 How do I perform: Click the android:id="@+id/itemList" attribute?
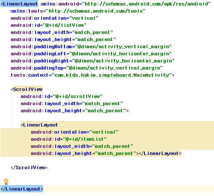pyautogui.click(x=69, y=139)
